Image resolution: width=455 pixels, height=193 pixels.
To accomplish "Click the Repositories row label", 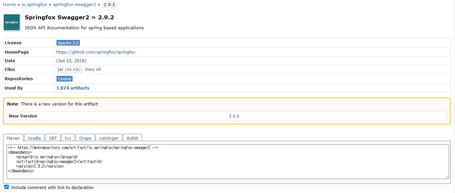I will click(19, 79).
